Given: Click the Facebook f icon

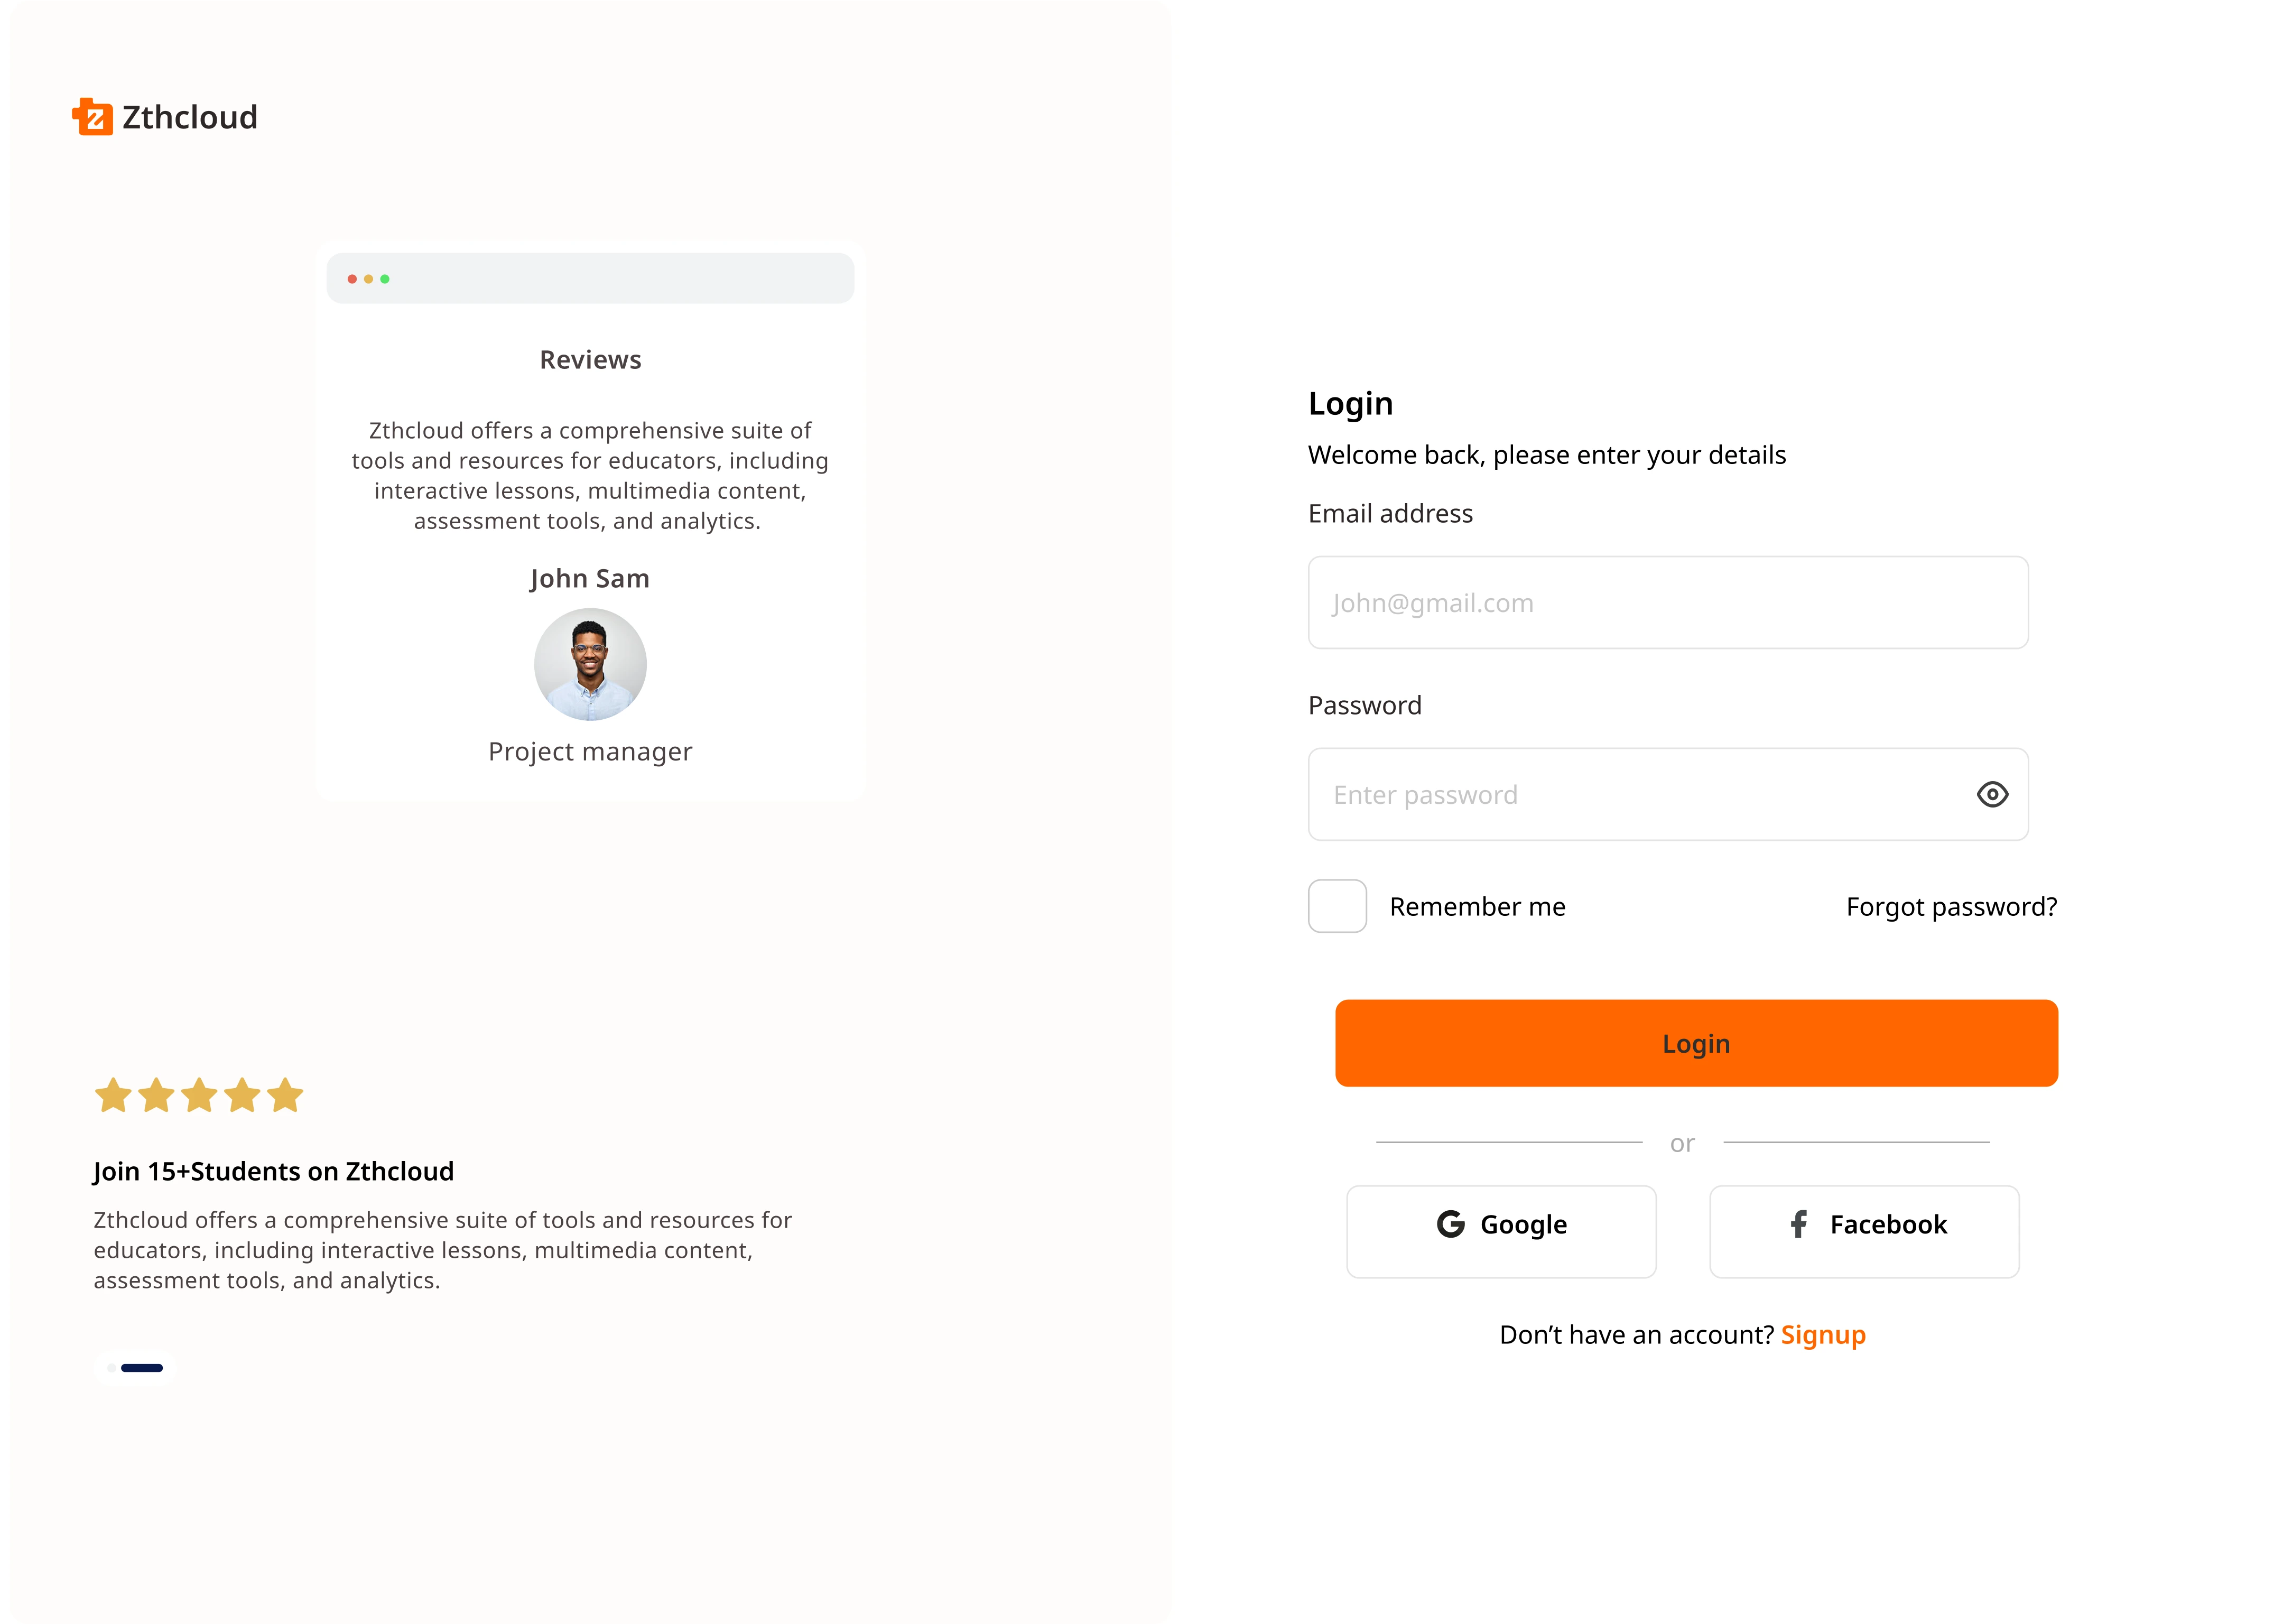Looking at the screenshot, I should (x=1798, y=1224).
